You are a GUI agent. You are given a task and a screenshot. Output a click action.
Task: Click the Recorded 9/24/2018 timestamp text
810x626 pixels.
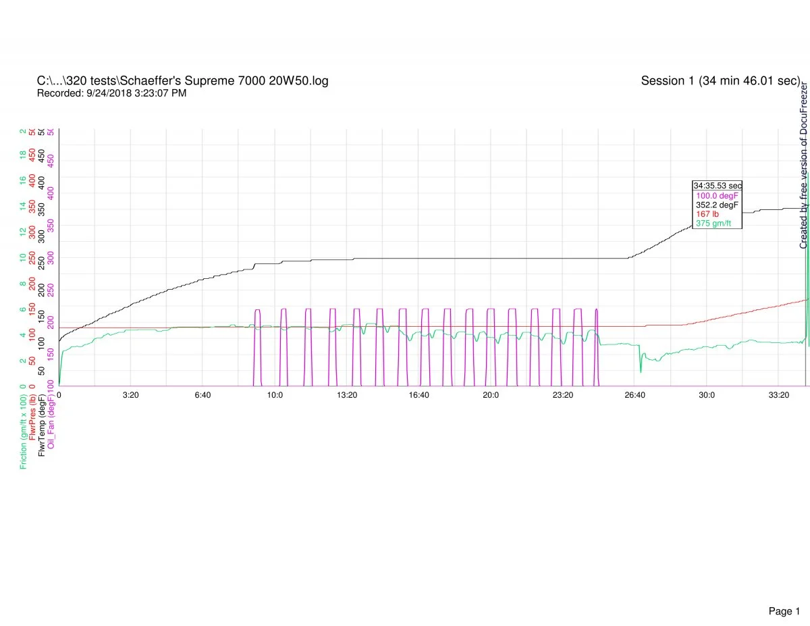point(111,93)
